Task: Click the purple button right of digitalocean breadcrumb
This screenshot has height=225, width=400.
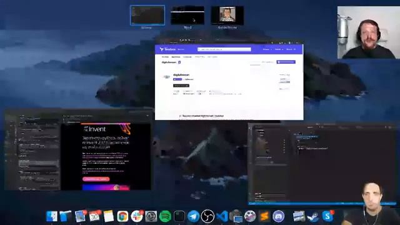Action: 286,62
